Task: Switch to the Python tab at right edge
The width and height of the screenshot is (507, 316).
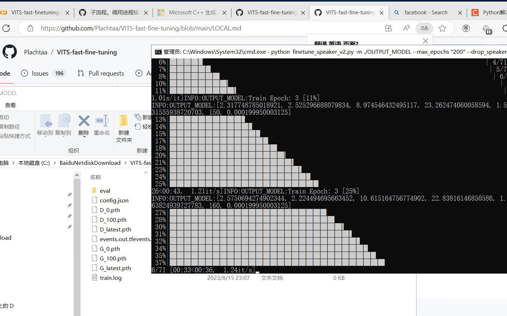Action: tap(488, 13)
